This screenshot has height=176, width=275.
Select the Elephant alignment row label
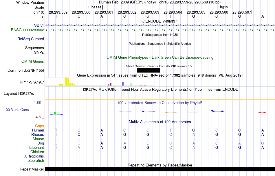tap(37, 147)
